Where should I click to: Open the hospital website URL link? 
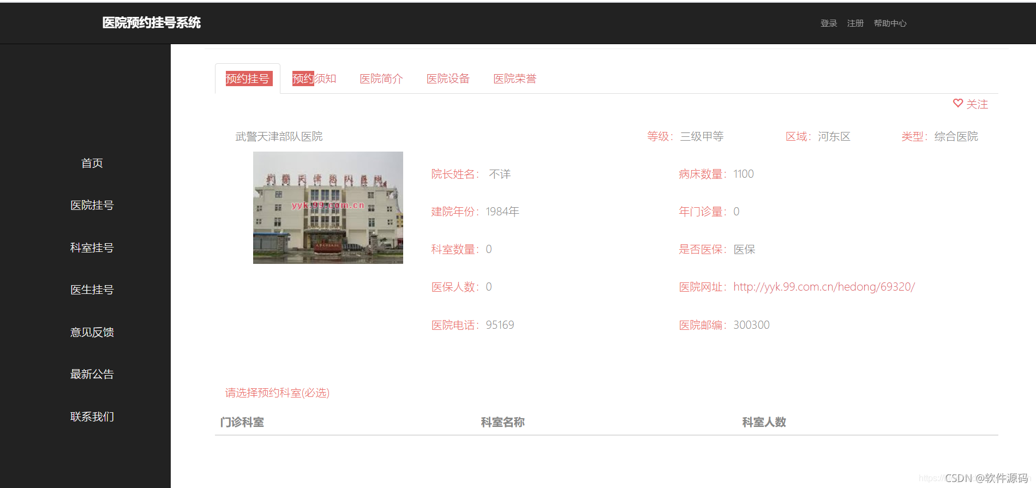coord(824,287)
